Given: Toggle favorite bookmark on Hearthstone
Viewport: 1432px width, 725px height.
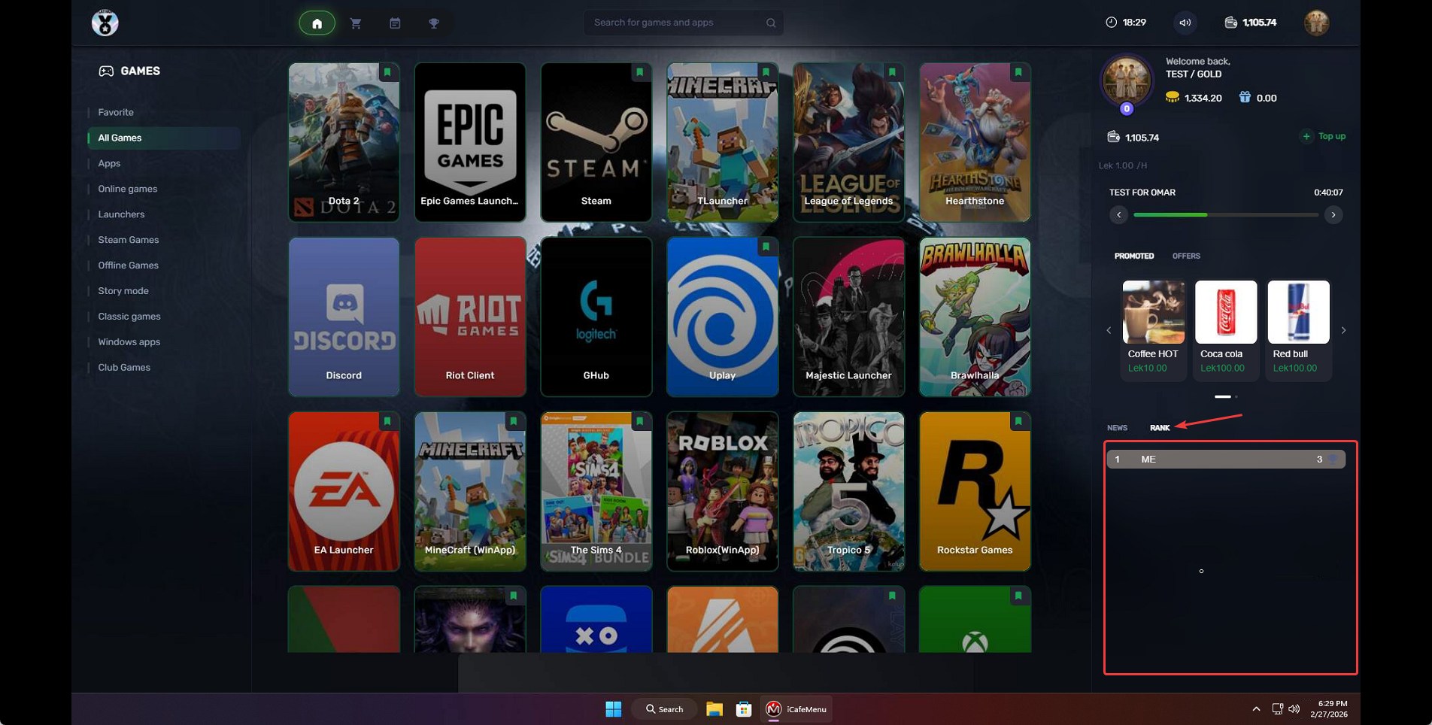Looking at the screenshot, I should pyautogui.click(x=1018, y=72).
